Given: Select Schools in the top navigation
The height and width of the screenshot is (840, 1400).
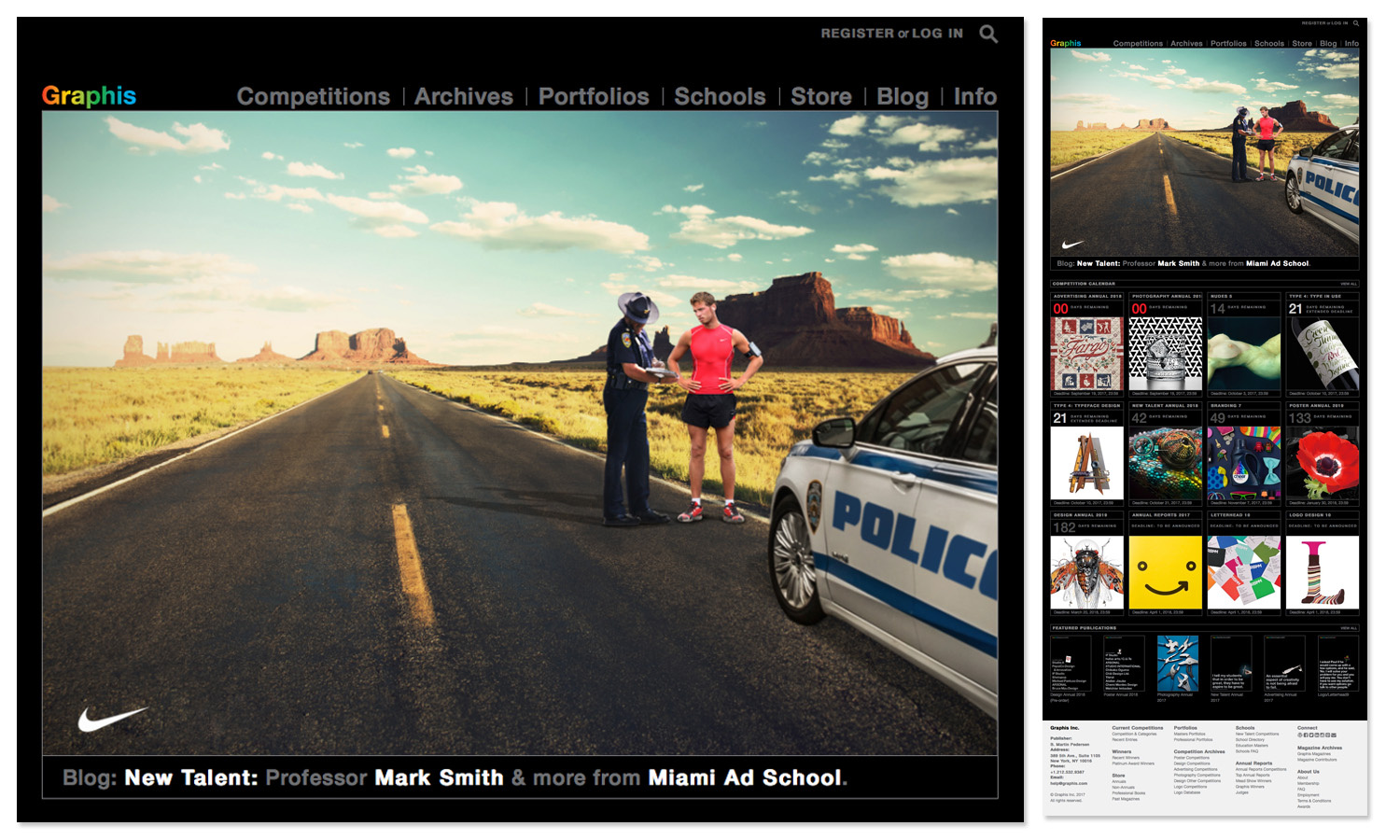Looking at the screenshot, I should [x=719, y=96].
